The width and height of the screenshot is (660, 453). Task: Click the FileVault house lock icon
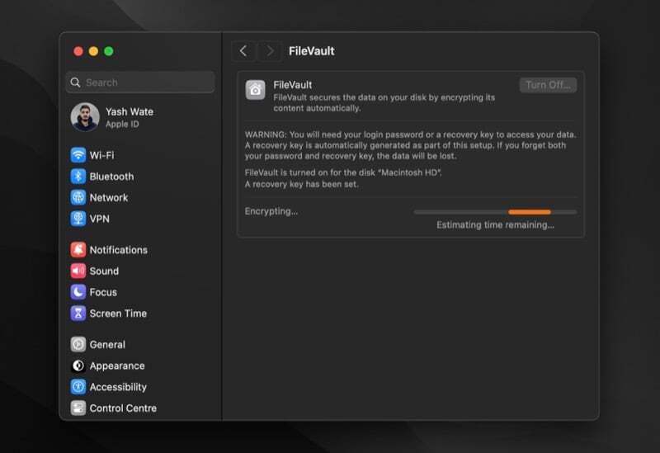(256, 90)
